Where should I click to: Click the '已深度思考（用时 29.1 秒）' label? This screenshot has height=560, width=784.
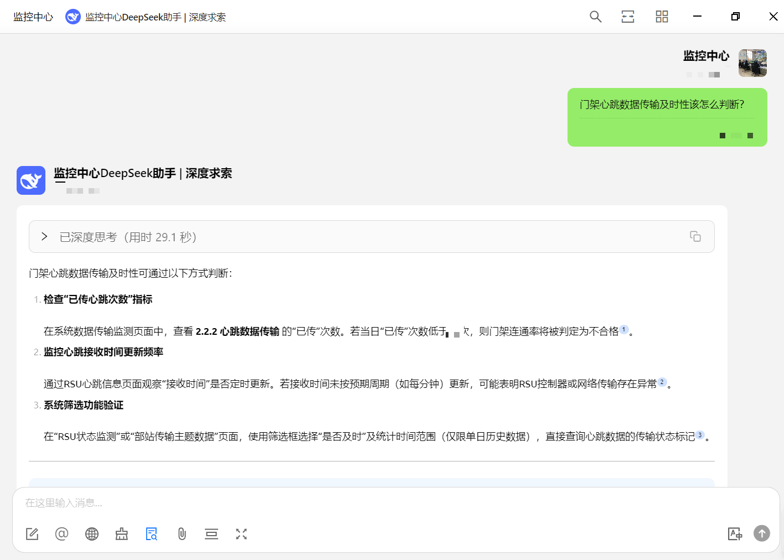pyautogui.click(x=128, y=237)
